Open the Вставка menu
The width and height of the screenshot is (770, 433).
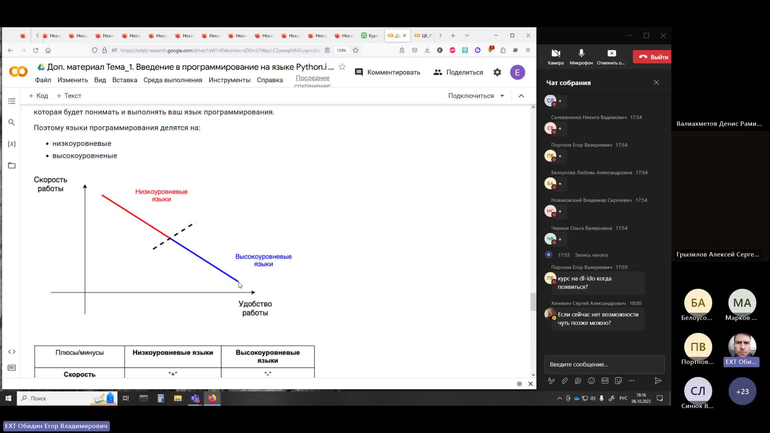click(x=125, y=80)
